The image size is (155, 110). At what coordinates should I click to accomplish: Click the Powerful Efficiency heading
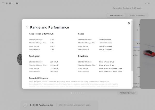tap(38, 78)
